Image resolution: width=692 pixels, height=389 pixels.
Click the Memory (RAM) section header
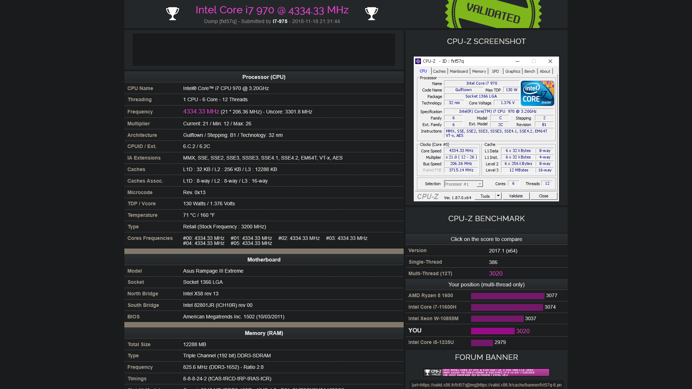tap(264, 333)
